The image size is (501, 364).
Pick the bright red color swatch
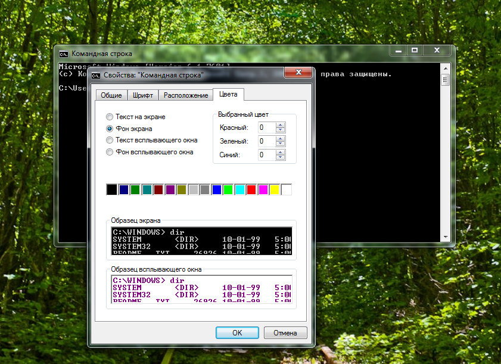251,189
